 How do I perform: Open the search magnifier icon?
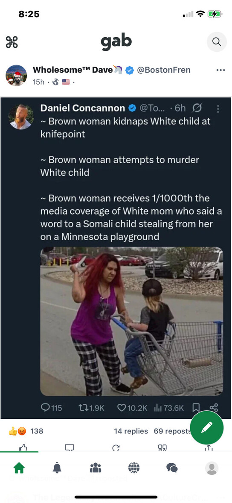coord(217,42)
